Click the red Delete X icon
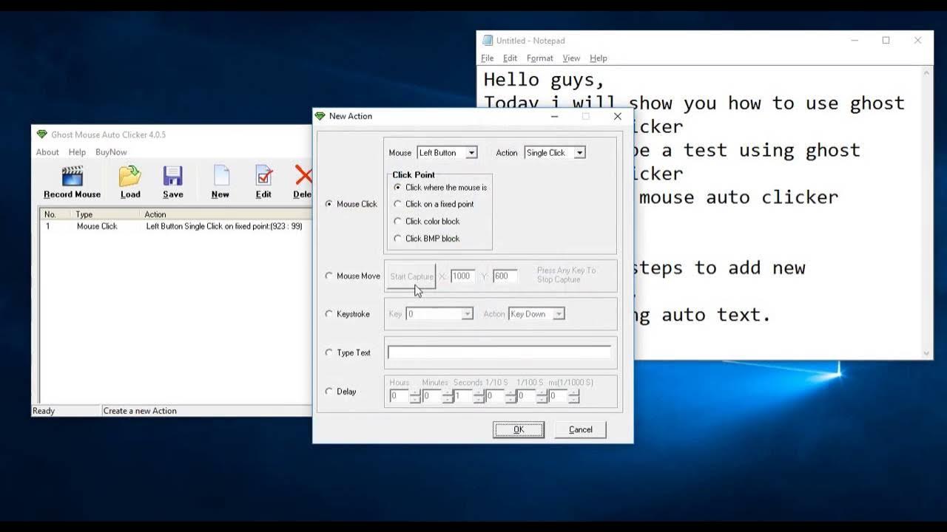The image size is (947, 532). (x=303, y=175)
